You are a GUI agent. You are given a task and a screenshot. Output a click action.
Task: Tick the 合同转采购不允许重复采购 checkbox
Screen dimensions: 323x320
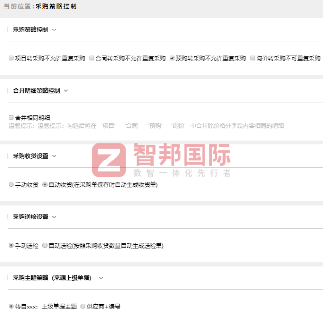[x=92, y=59]
